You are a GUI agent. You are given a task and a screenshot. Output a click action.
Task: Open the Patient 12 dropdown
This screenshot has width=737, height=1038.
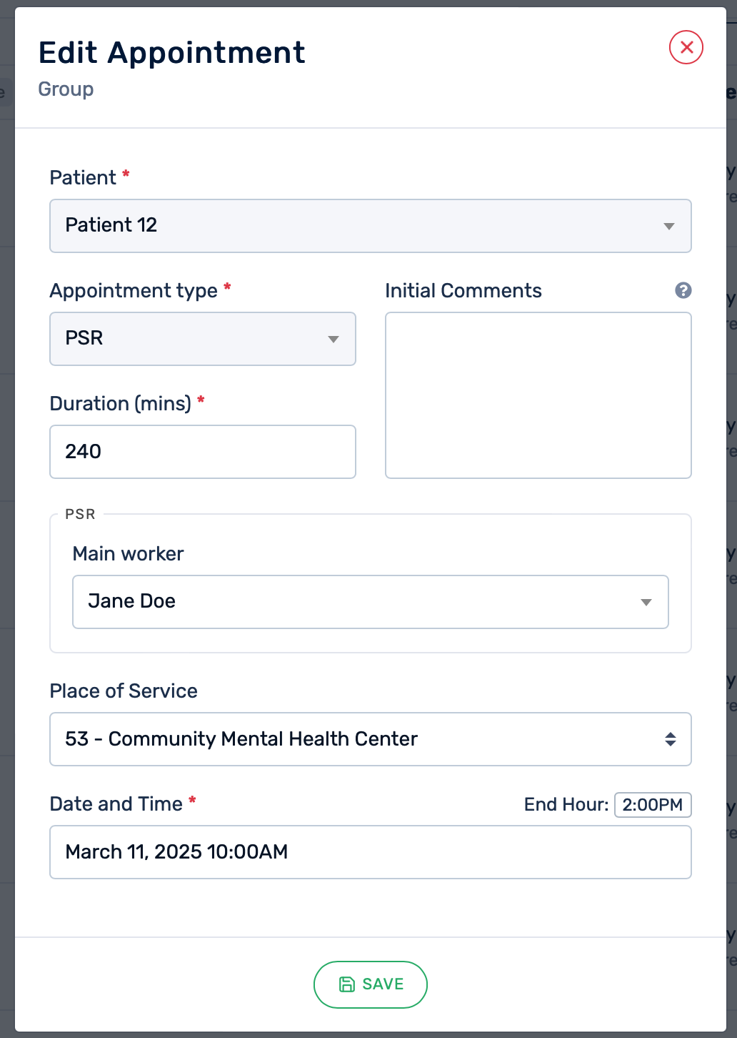pos(370,226)
